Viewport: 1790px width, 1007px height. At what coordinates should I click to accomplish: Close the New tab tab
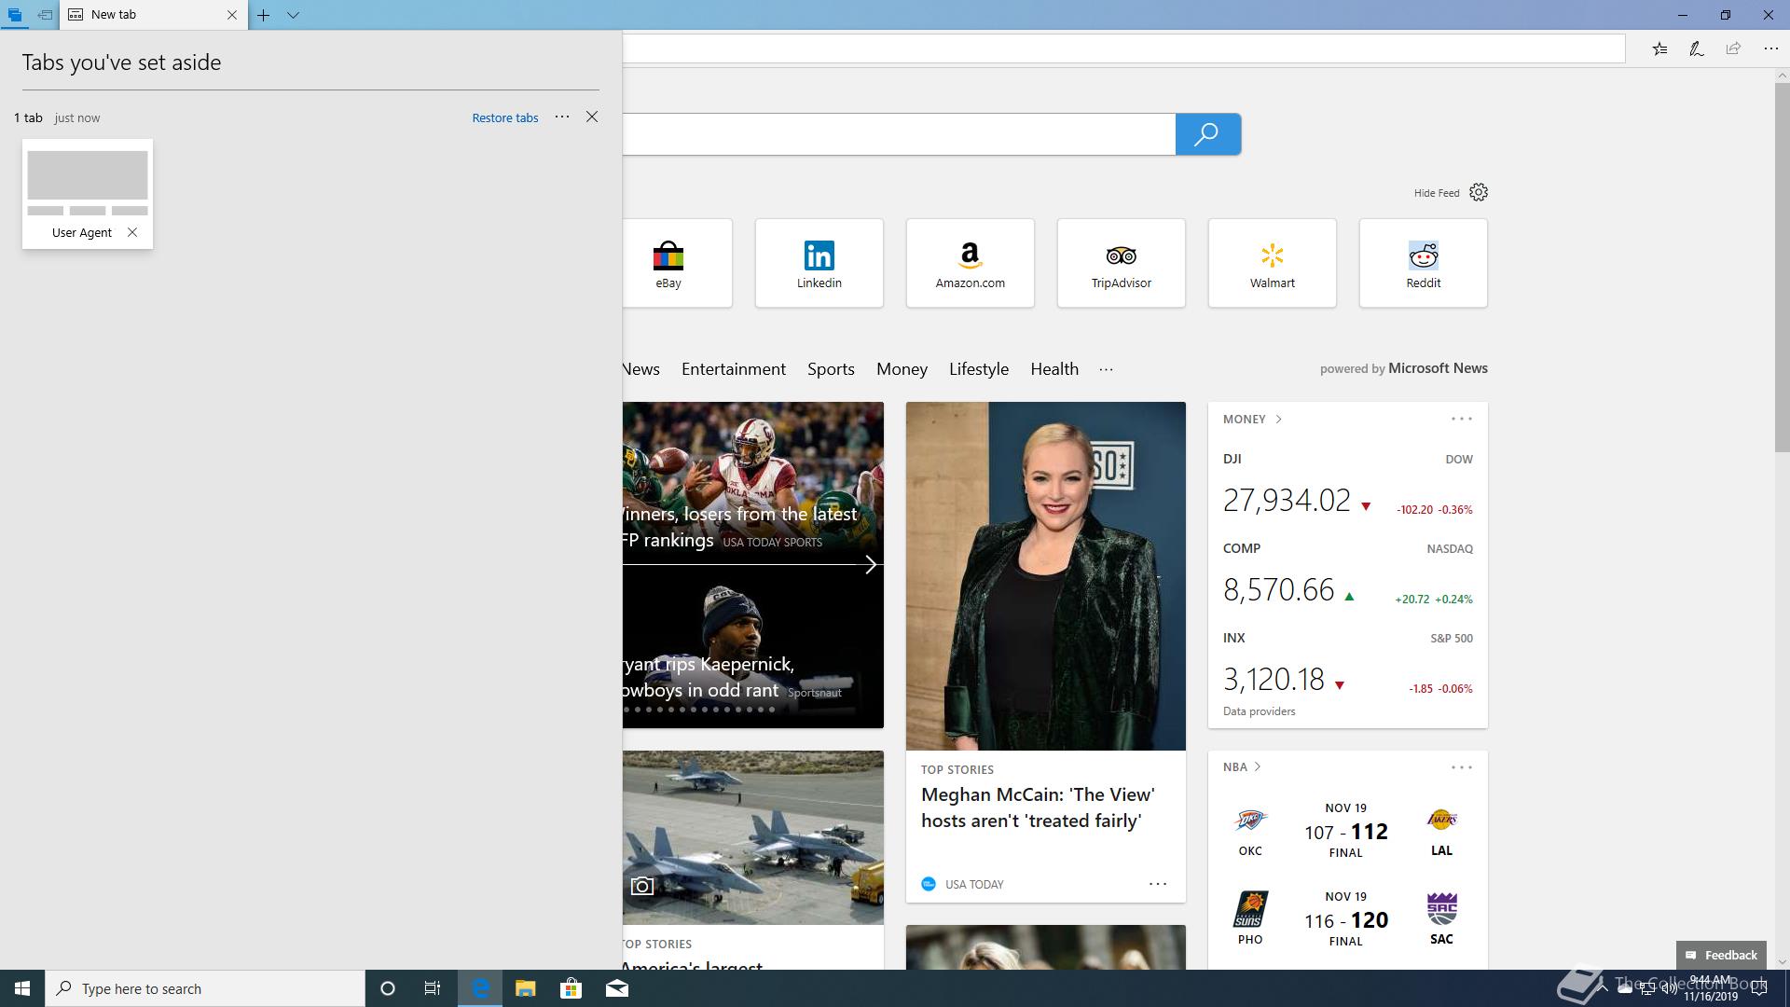pyautogui.click(x=232, y=15)
